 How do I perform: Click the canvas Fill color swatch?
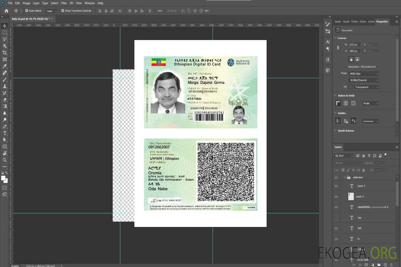[351, 87]
